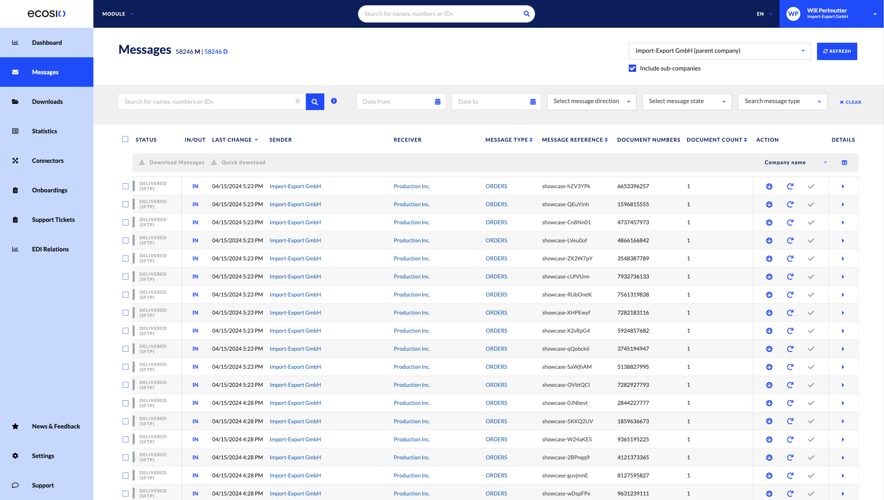This screenshot has height=500, width=884.
Task: Expand details for row showcase-X2sRpG4
Action: pos(843,331)
